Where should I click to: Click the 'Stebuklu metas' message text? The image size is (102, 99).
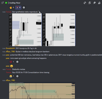click(18, 69)
